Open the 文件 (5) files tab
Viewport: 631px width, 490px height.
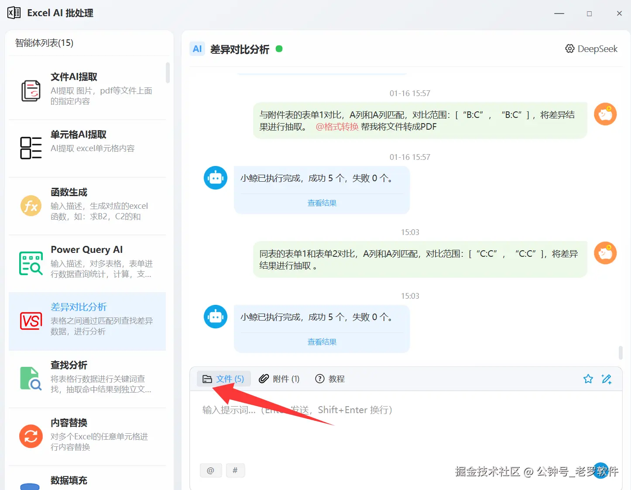[223, 379]
